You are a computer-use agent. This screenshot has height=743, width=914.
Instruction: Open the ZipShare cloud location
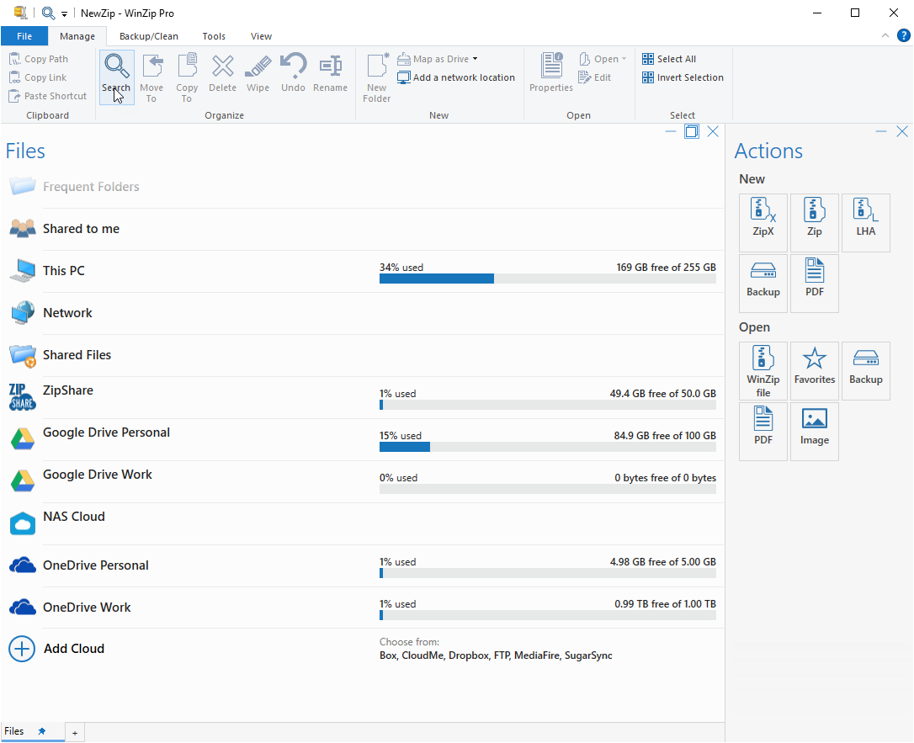click(68, 390)
